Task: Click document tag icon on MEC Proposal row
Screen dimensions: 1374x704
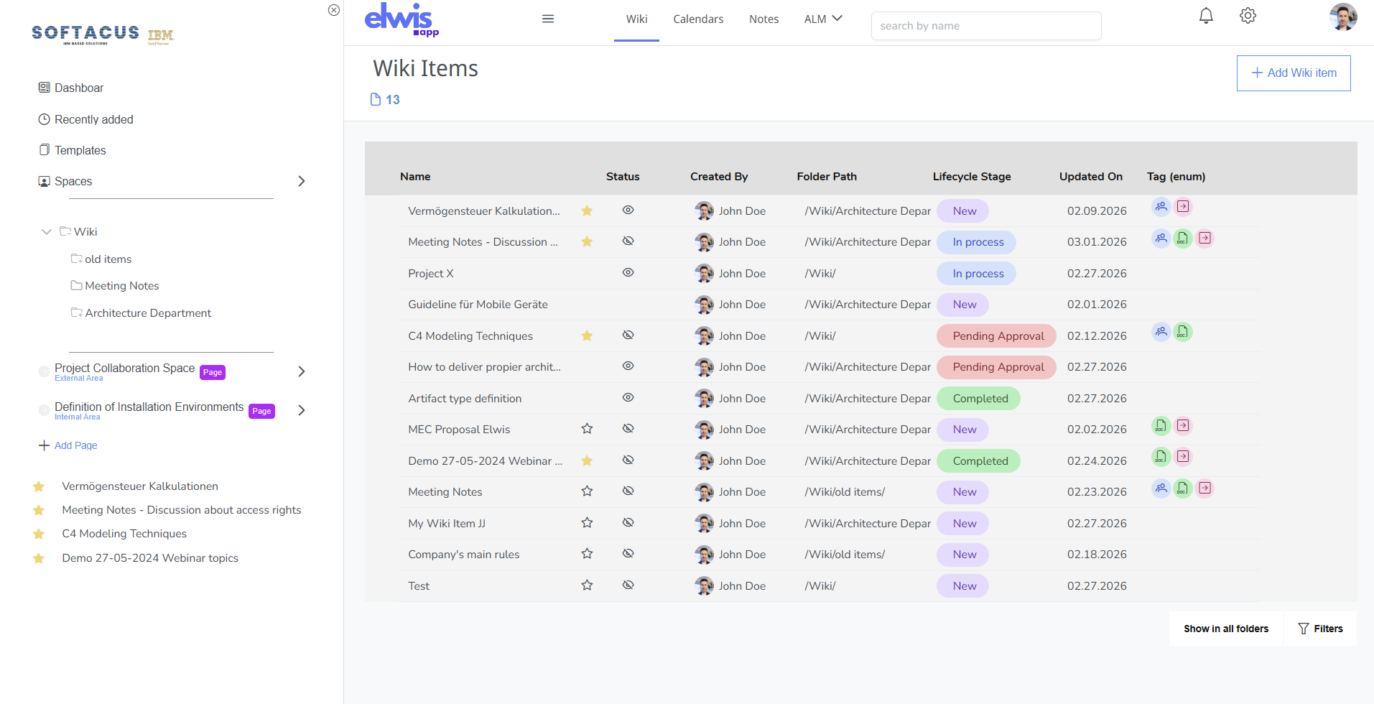Action: pos(1161,426)
